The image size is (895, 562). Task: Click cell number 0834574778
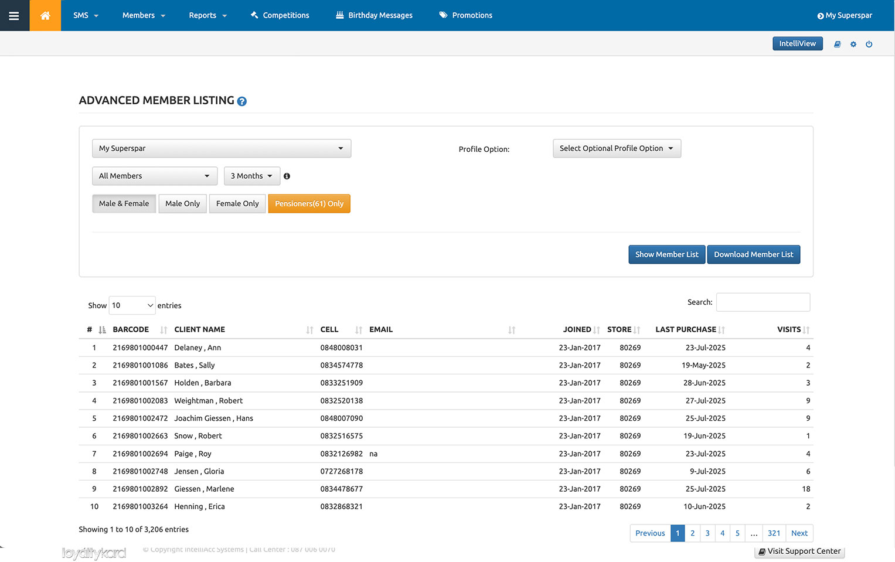click(x=342, y=365)
